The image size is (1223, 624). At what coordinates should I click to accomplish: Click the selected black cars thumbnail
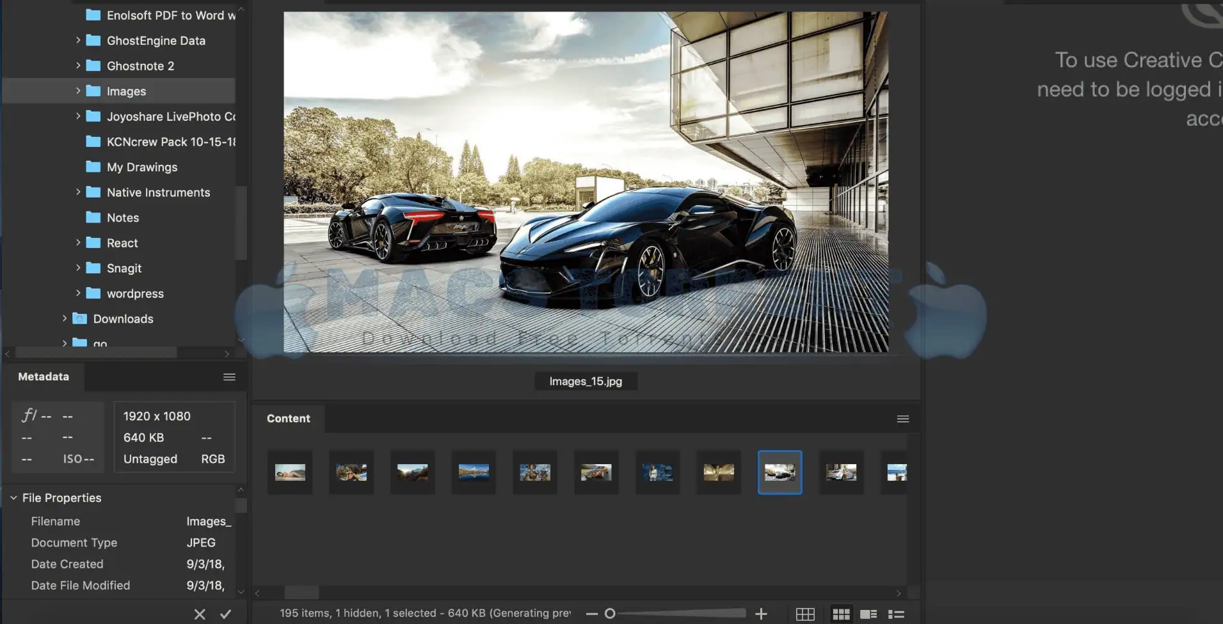[x=780, y=472]
